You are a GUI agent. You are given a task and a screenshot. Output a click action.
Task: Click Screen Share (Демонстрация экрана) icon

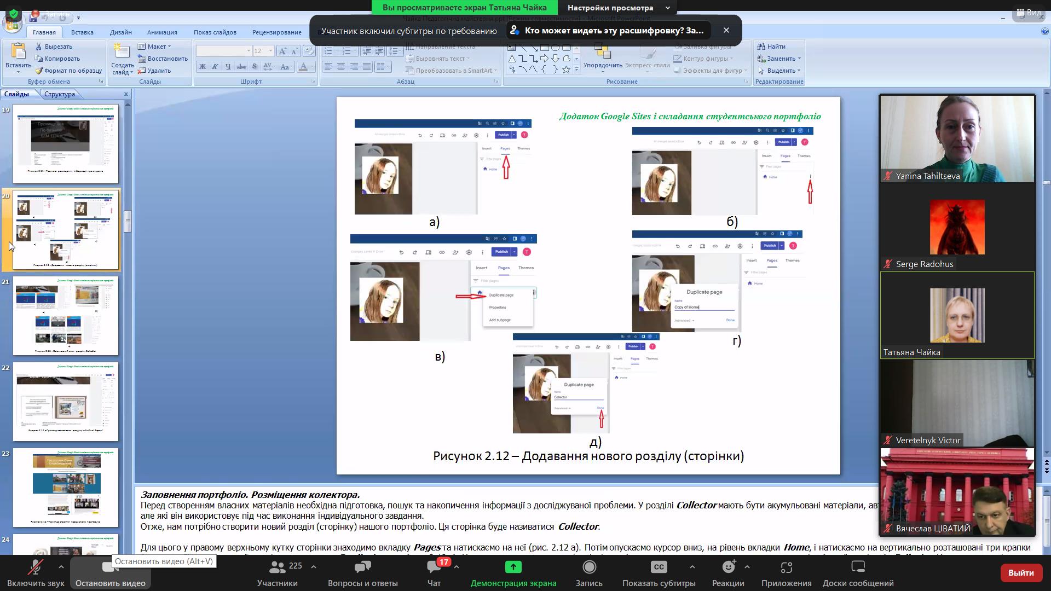click(513, 567)
